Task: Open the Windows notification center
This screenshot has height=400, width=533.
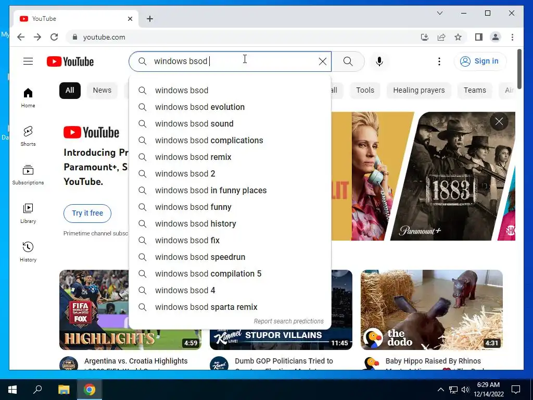Action: 516,390
